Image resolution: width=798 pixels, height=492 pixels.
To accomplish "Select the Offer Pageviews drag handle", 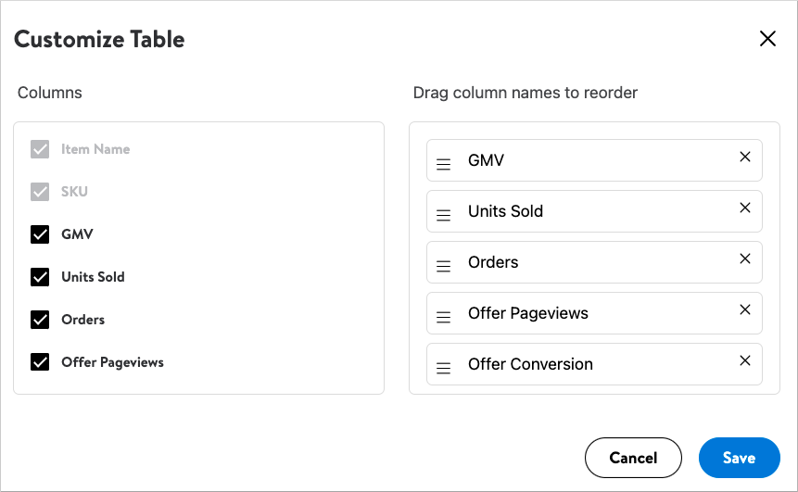I will [443, 317].
